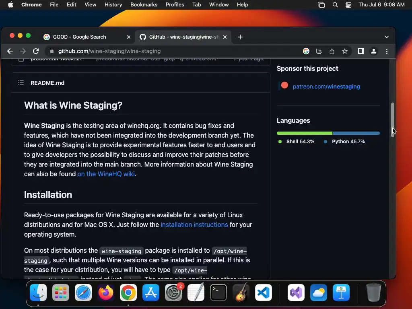Open the Tab menu

click(x=196, y=5)
